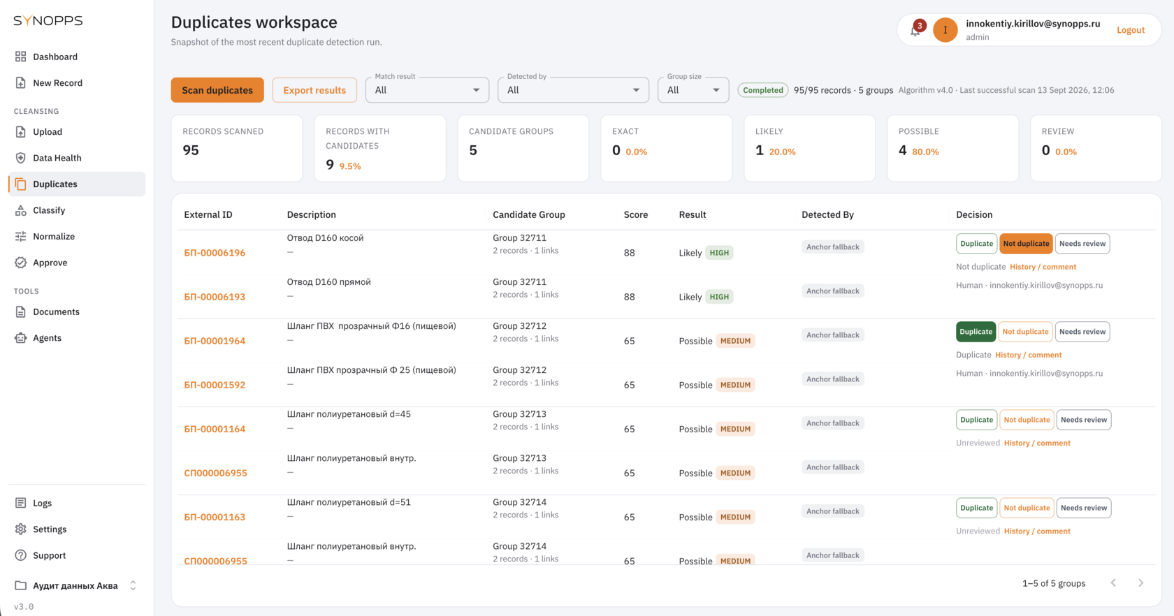
Task: Select Not duplicate for Group 32712
Action: point(1025,332)
